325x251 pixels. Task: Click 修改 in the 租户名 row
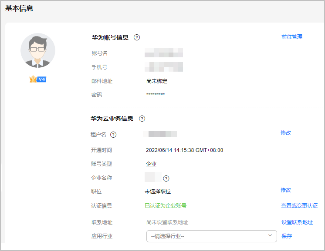(286, 133)
